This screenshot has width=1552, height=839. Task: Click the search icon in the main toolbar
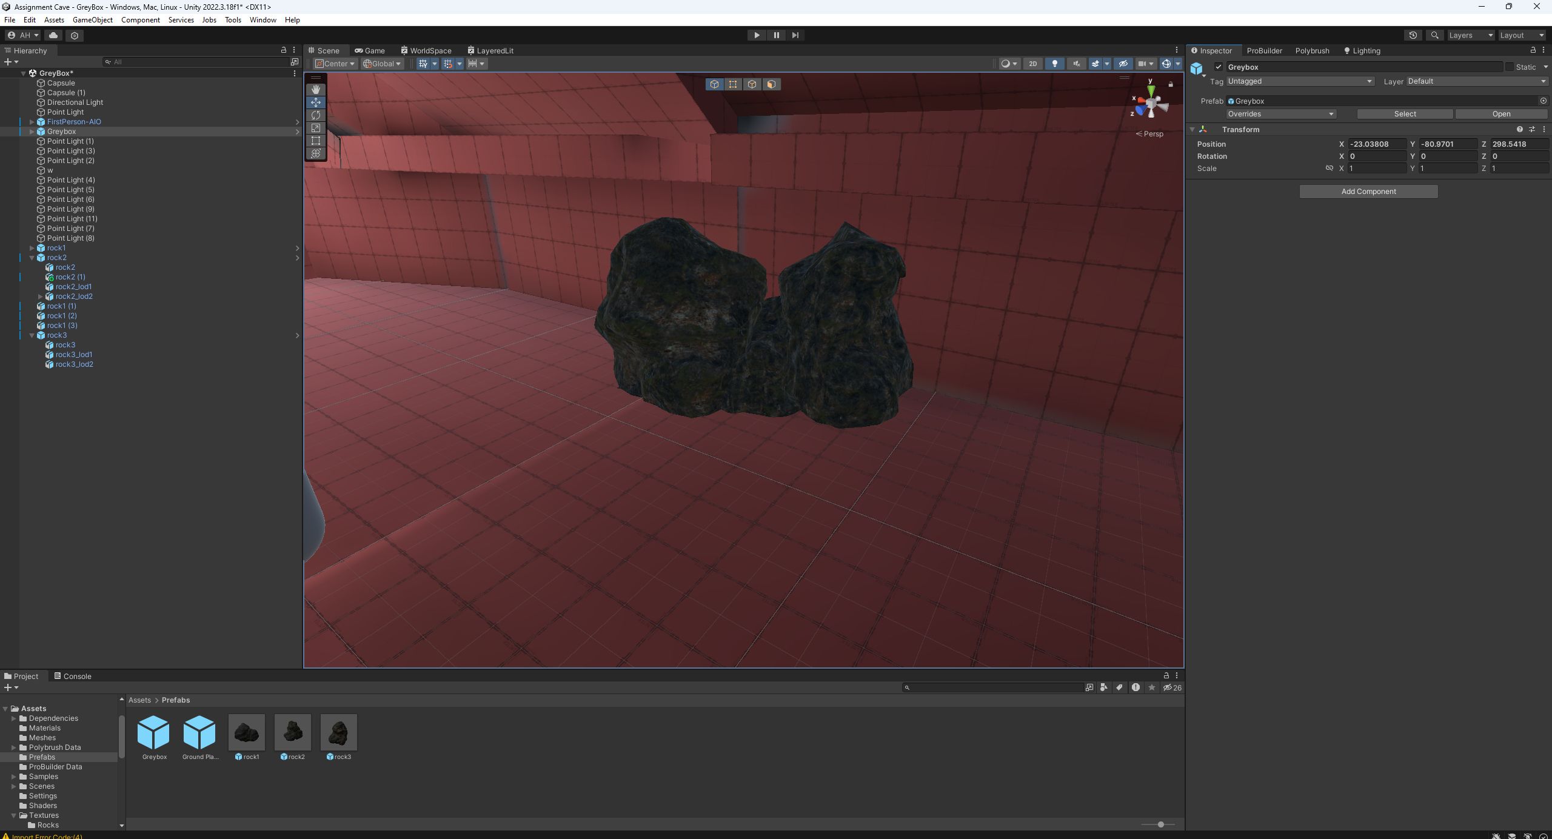point(1435,35)
